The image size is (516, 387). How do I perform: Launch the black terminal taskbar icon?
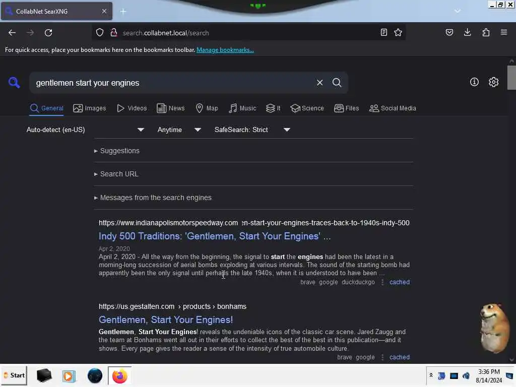point(44,375)
